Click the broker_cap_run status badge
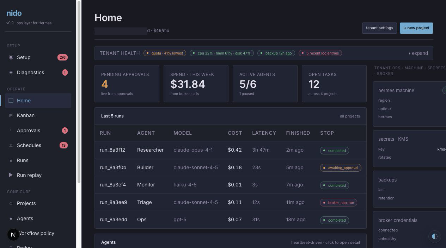 coord(338,203)
